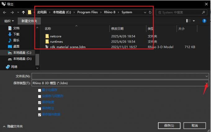The width and height of the screenshot is (211, 132).
Task: Open 下载 in the sidebar
Action: [x=16, y=34]
